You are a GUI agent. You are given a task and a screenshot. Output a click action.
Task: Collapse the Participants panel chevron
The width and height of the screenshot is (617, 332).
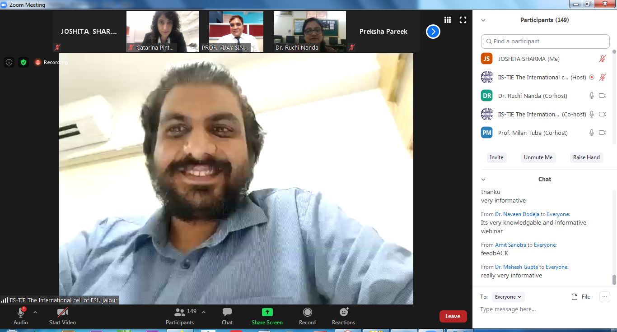point(483,20)
